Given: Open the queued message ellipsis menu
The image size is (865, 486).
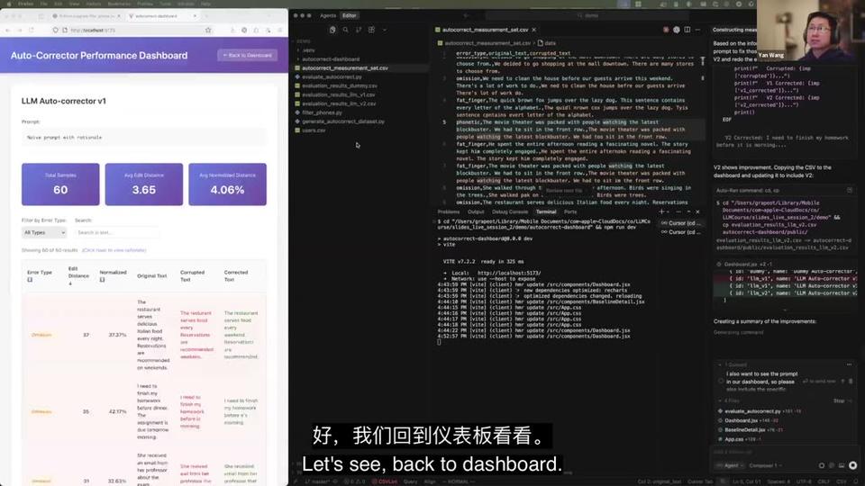Looking at the screenshot, I should pyautogui.click(x=849, y=364).
